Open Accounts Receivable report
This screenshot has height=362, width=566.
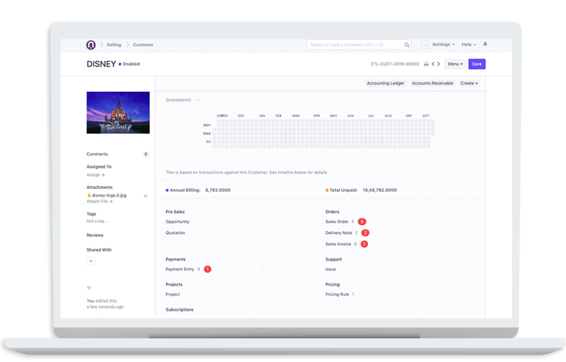coord(432,83)
